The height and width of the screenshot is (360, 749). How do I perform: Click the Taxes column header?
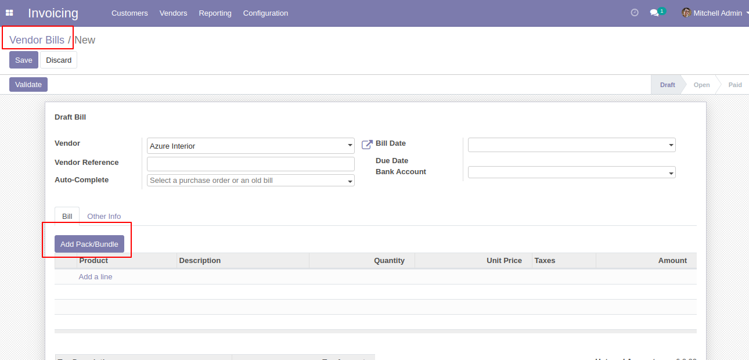(564, 261)
